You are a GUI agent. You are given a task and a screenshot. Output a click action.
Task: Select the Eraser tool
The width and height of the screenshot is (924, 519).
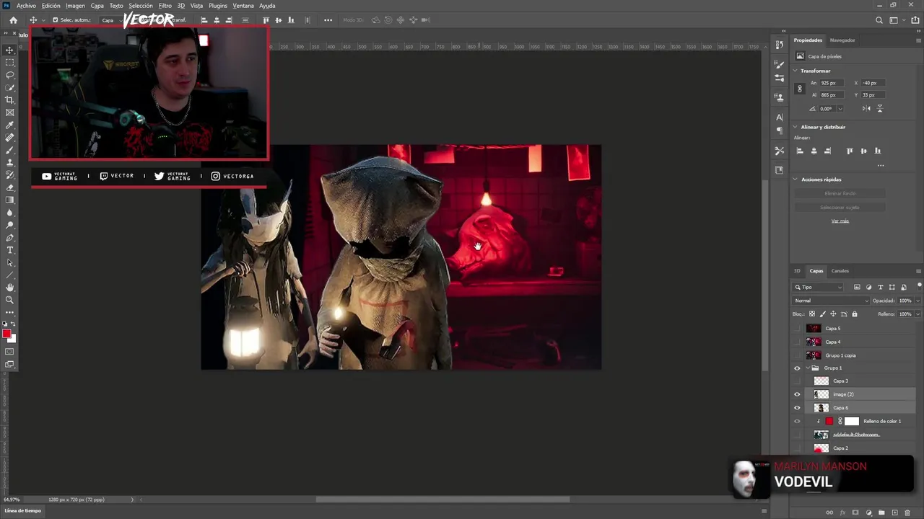tap(10, 187)
